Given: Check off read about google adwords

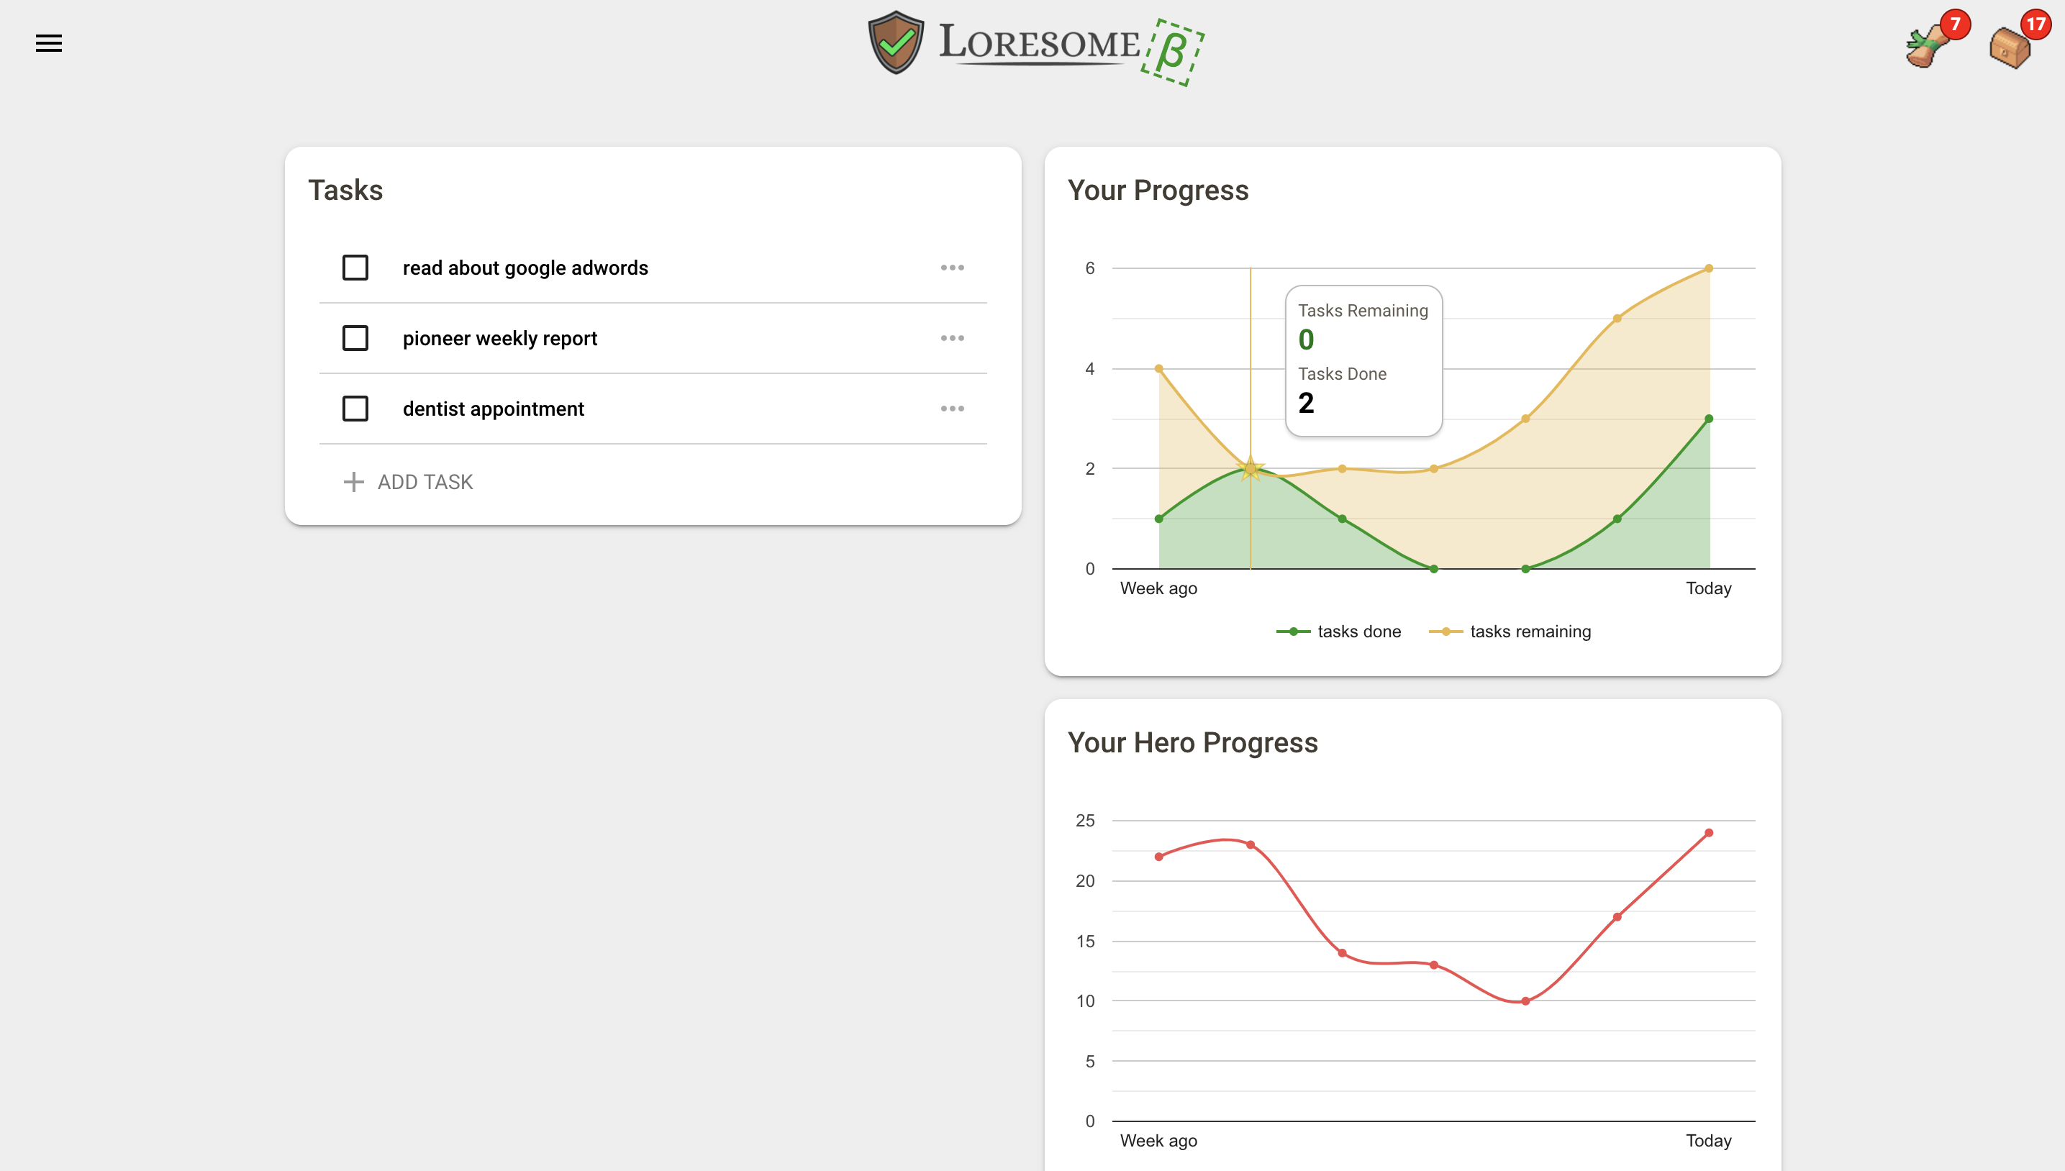Looking at the screenshot, I should (x=355, y=268).
